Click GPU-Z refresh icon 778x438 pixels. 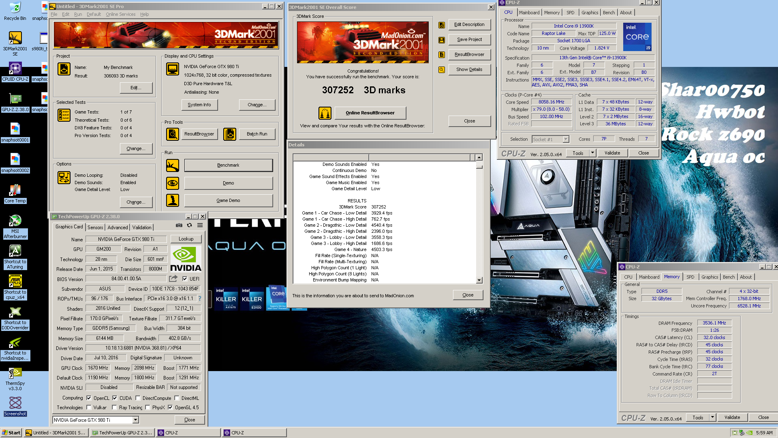(x=189, y=225)
